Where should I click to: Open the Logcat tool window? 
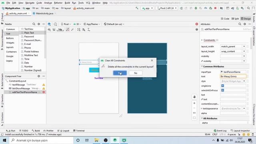click(x=64, y=131)
